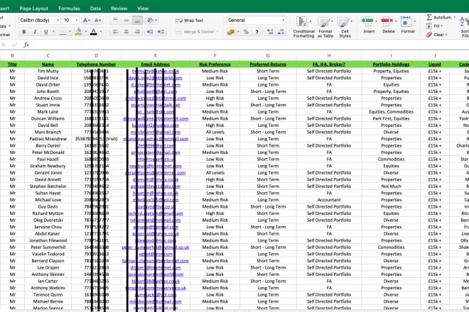Expand the Clear options arrow

[x=446, y=35]
